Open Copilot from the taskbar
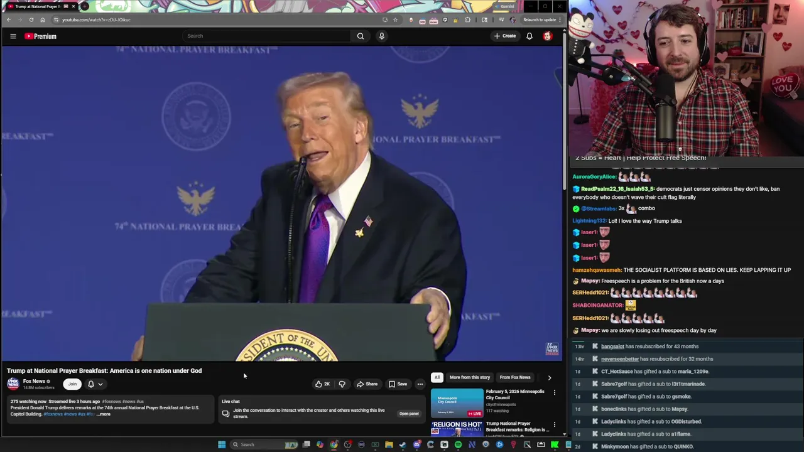The image size is (804, 452). (x=320, y=444)
